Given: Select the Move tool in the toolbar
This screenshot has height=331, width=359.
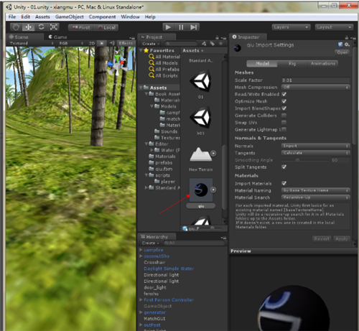Looking at the screenshot, I should (29, 27).
